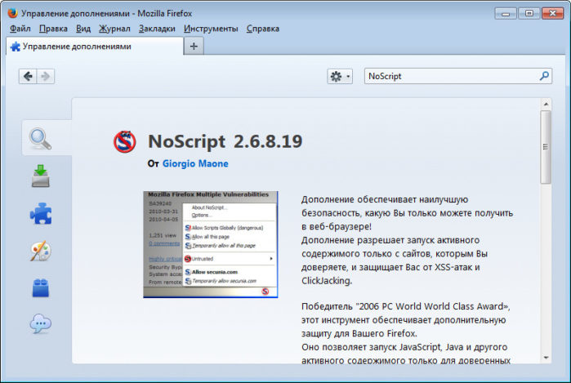Image resolution: width=571 pixels, height=383 pixels.
Task: Open the Services chat bubble category
Action: (x=41, y=324)
